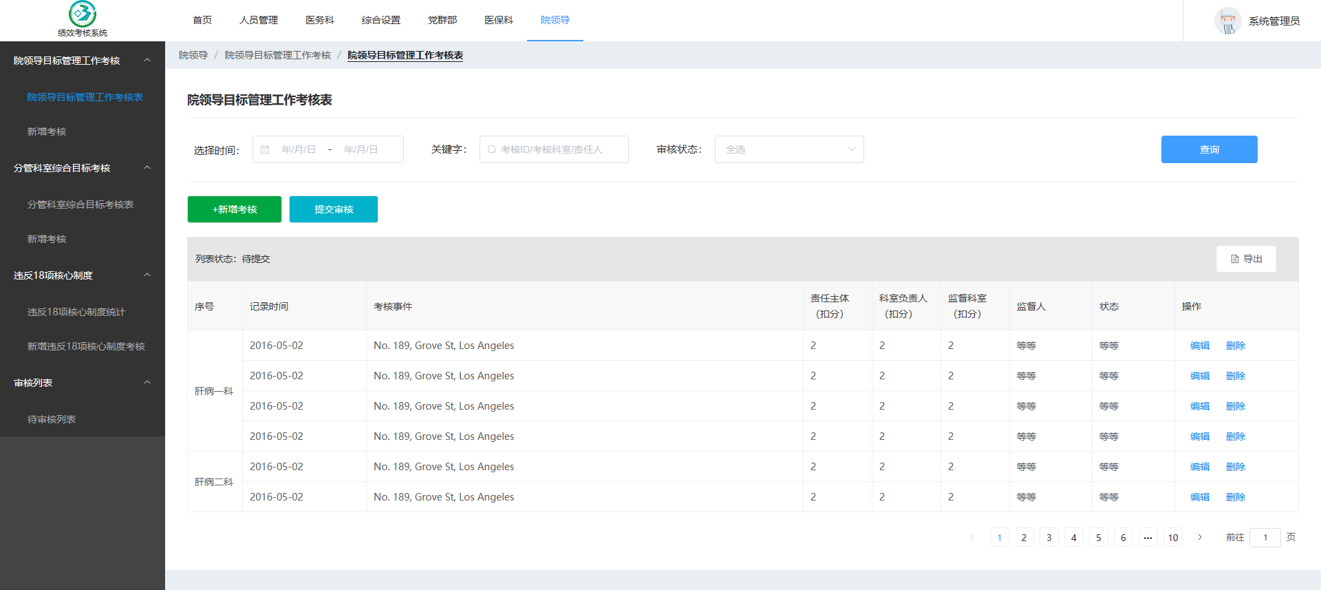
Task: Collapse 分管科室综合目标考核 sidebar group
Action: (x=147, y=168)
